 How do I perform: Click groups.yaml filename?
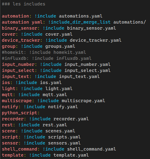click(60, 47)
